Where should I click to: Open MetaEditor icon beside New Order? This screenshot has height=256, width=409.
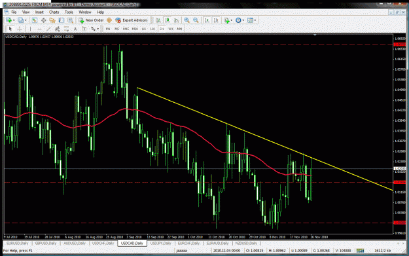tap(109, 20)
